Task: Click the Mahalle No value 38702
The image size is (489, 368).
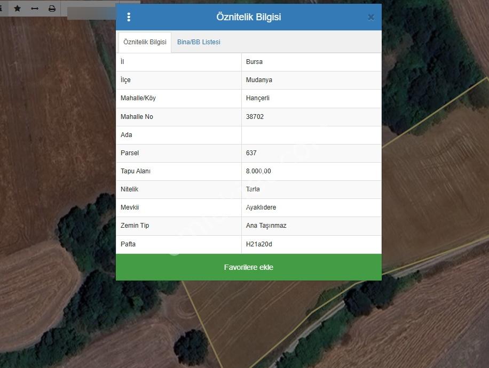Action: point(255,117)
